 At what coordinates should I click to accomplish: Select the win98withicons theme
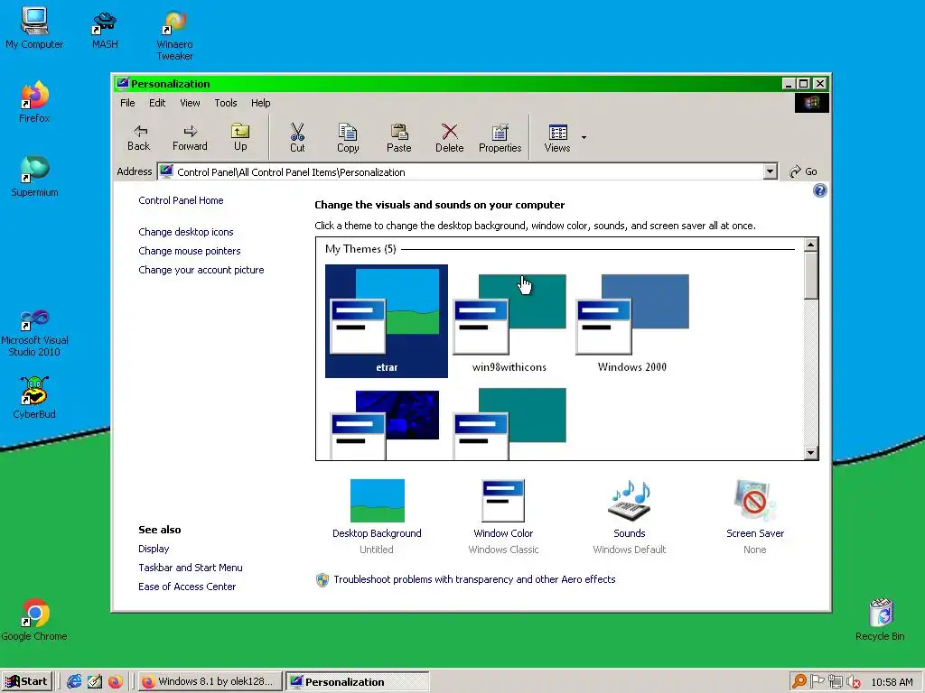tap(509, 321)
